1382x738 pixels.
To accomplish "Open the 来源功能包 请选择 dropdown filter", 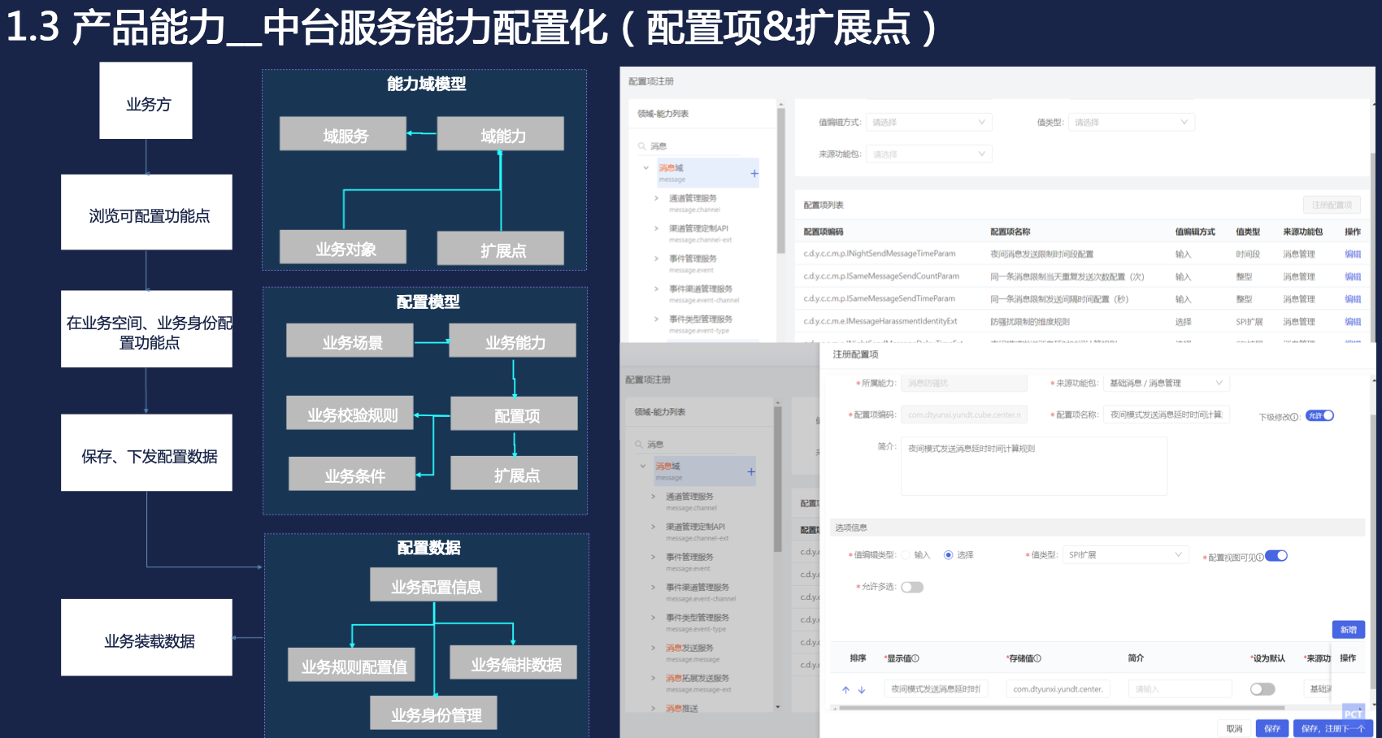I will coord(929,154).
